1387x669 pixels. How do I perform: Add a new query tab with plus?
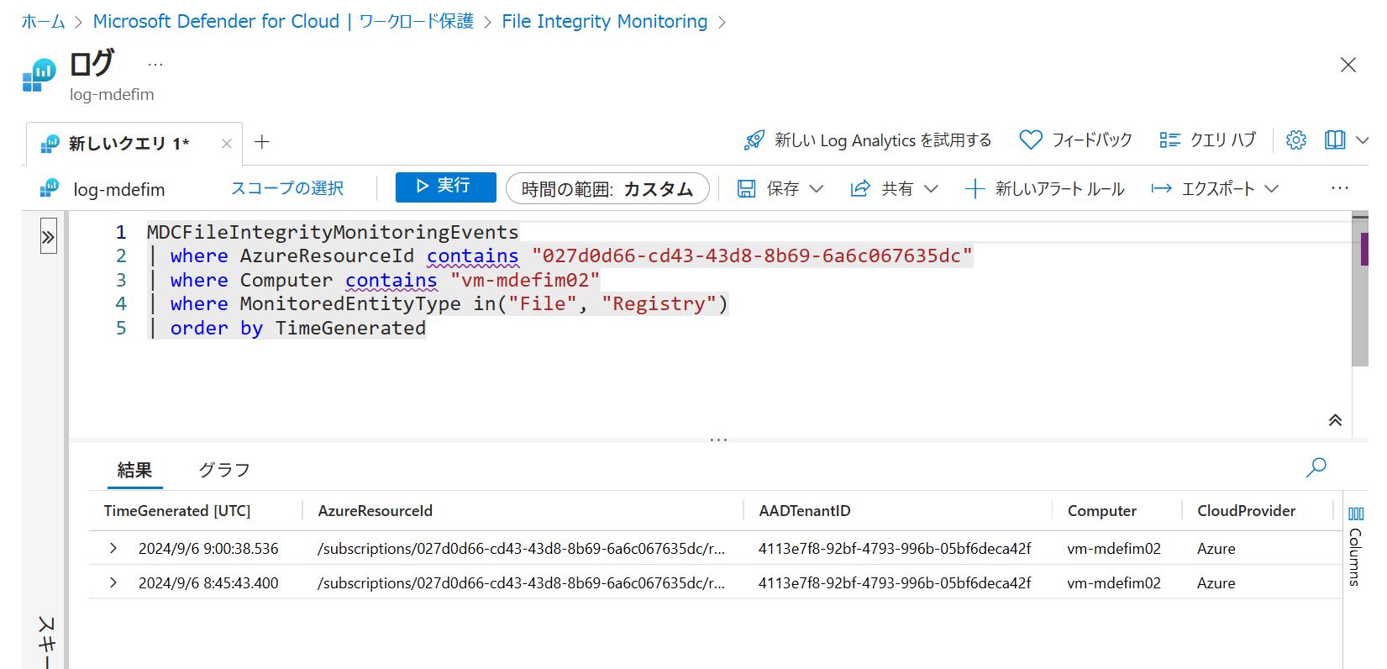tap(262, 142)
